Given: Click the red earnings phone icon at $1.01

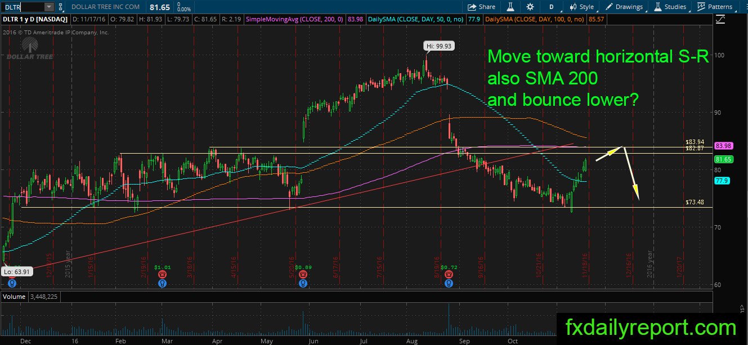Looking at the screenshot, I should coord(163,274).
